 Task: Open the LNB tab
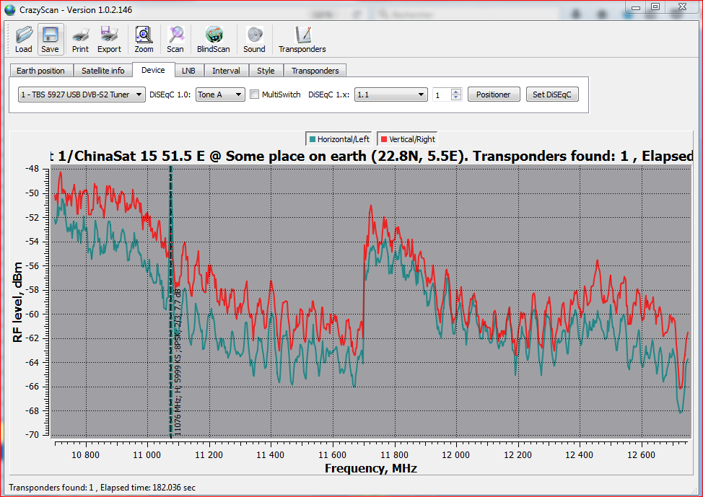(188, 71)
